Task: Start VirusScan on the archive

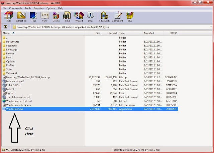Action: [x=104, y=17]
